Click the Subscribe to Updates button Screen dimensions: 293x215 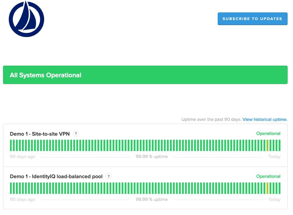click(x=252, y=19)
